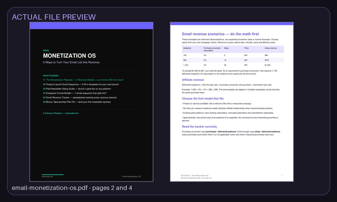Open the white revenue scenarios page thumbnail
Viewport: 337px width, 202px height.
232,102
